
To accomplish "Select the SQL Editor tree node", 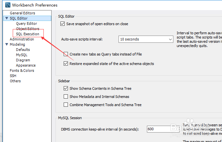I will pyautogui.click(x=19, y=18).
